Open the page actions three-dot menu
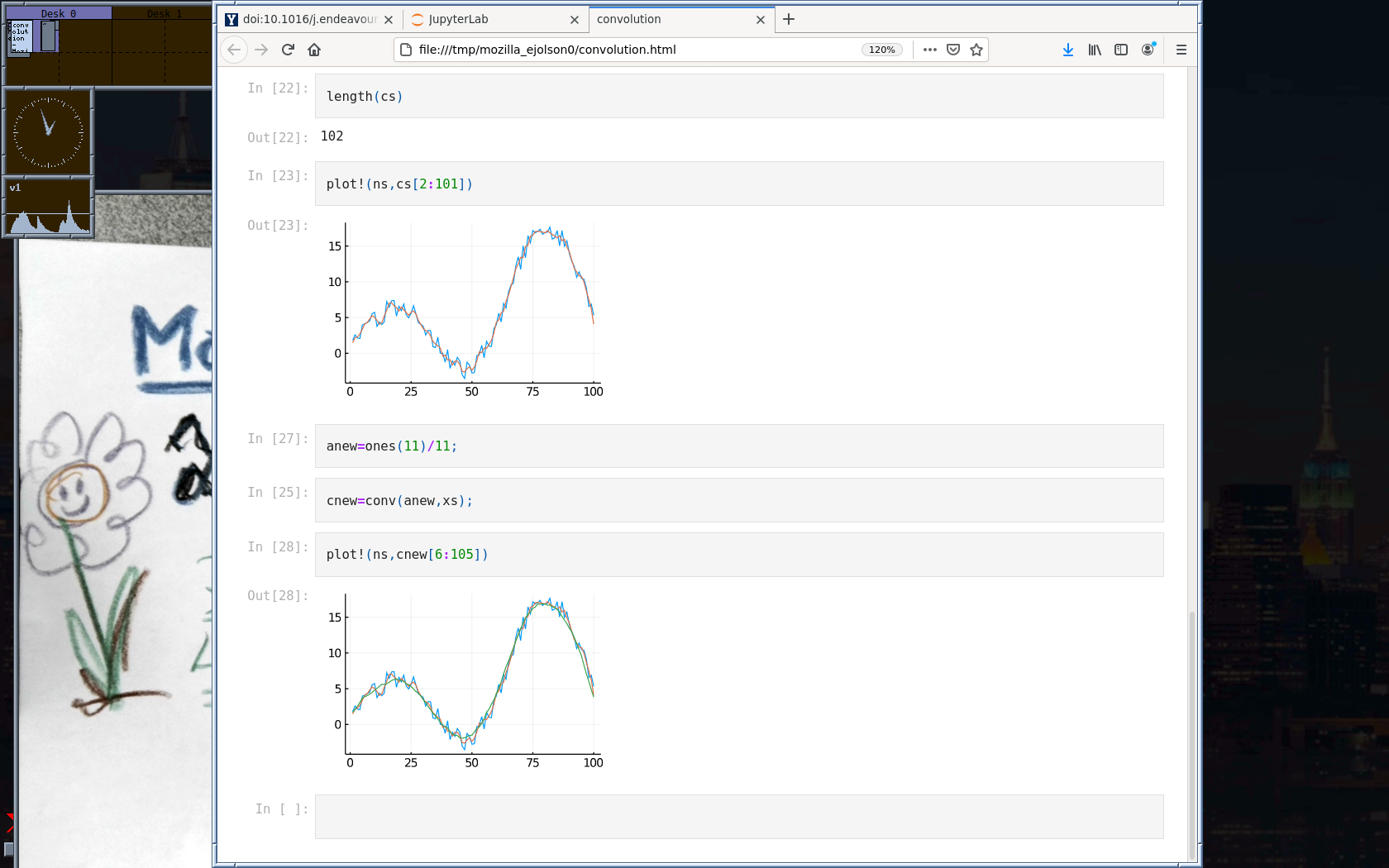The height and width of the screenshot is (868, 1389). (930, 50)
